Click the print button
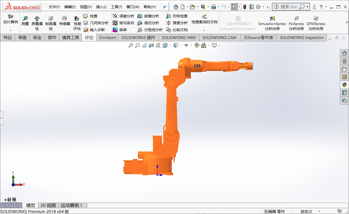Image resolution: width=349 pixels, height=214 pixels. coord(214,7)
